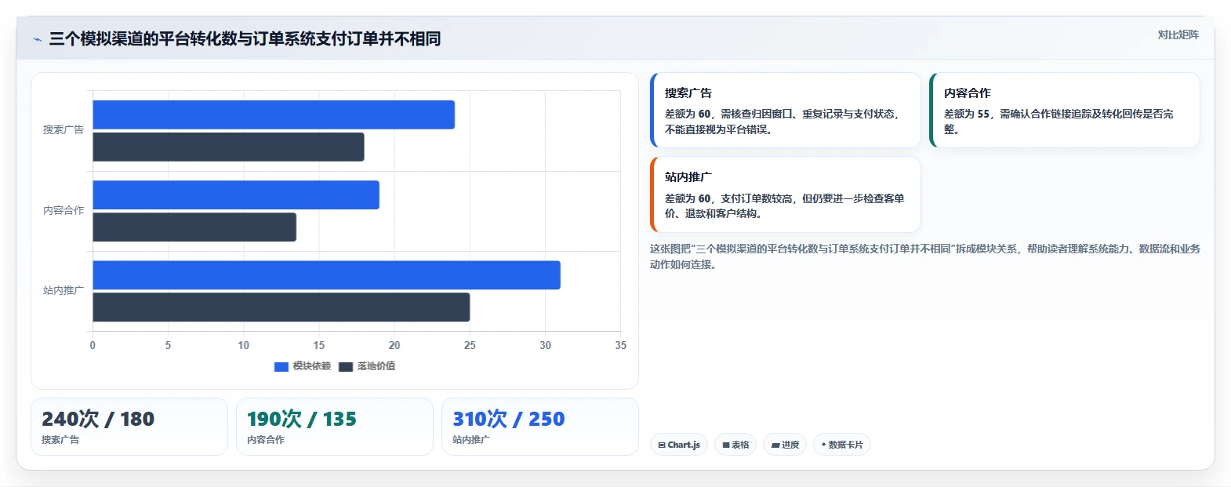This screenshot has height=487, width=1231.
Task: Click the x-axis tick value 20
Action: click(x=394, y=345)
